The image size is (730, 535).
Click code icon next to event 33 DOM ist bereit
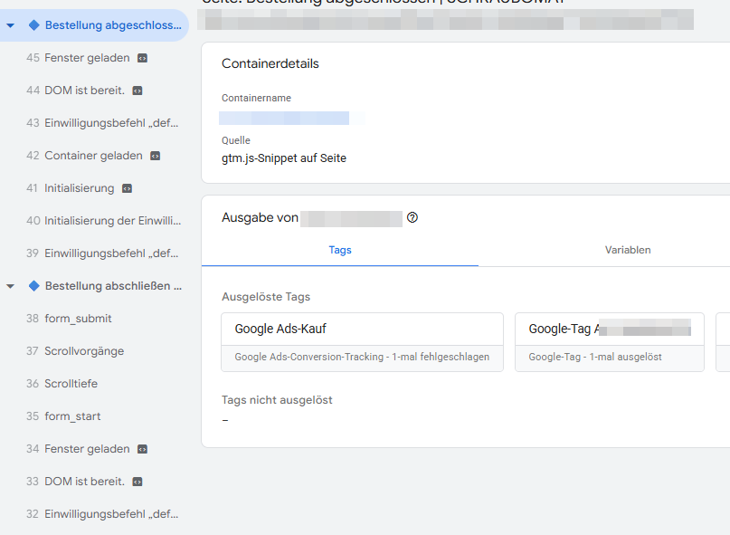pos(137,482)
